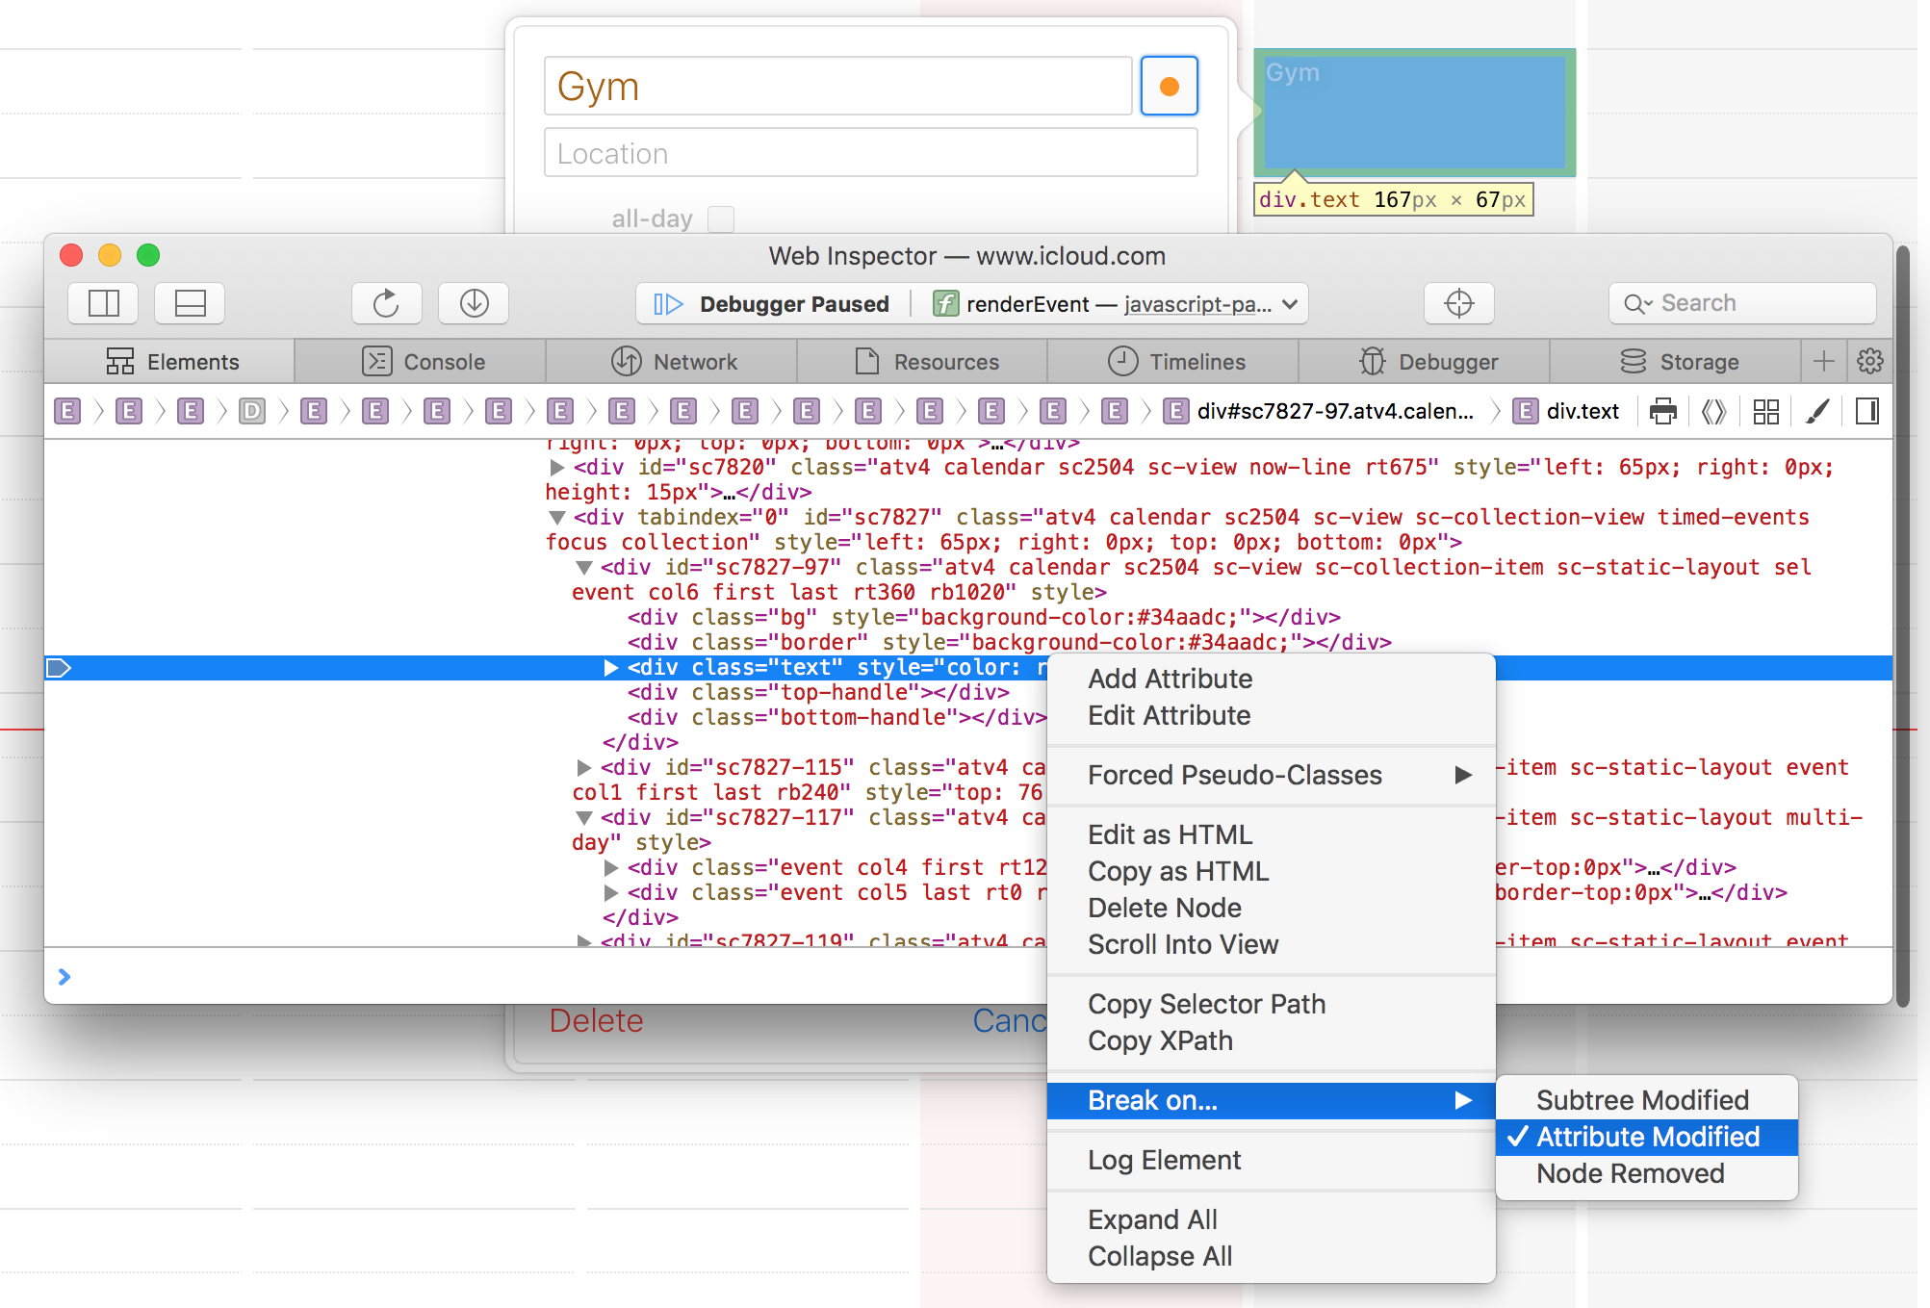The height and width of the screenshot is (1308, 1930).
Task: Click the Location input field
Action: point(870,154)
